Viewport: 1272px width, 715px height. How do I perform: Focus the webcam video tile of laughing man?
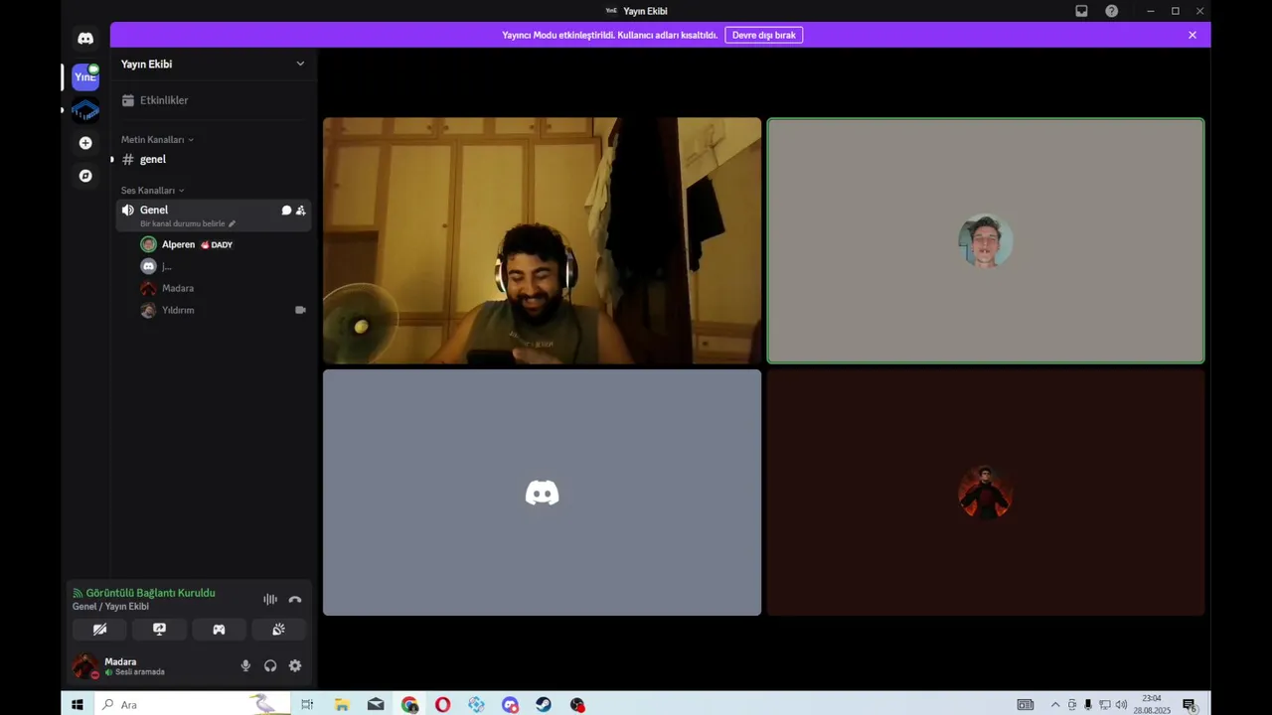coord(542,241)
